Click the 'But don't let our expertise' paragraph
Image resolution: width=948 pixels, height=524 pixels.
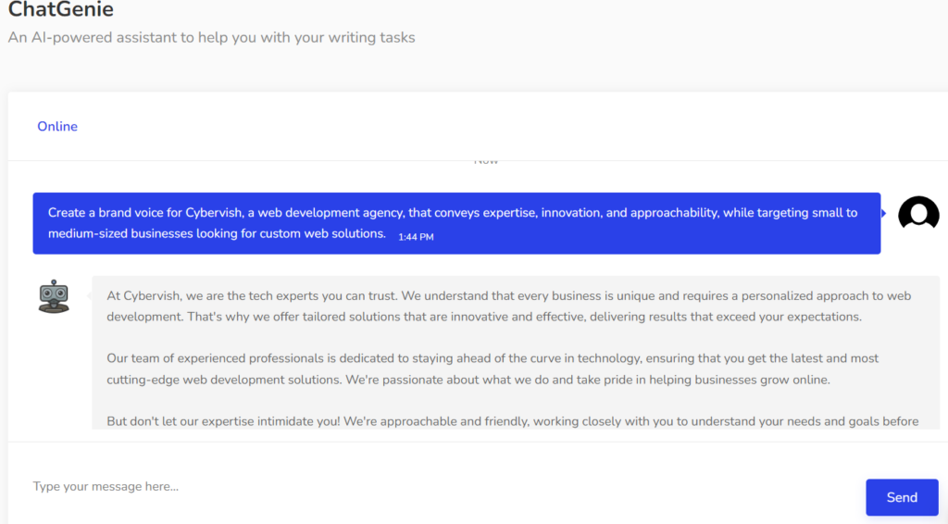coord(512,421)
